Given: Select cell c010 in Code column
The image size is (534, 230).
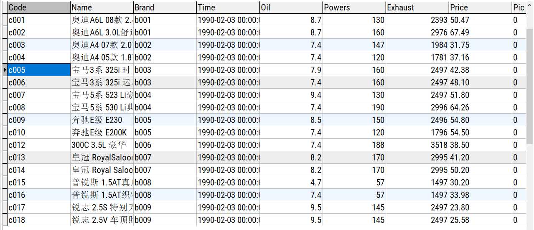Looking at the screenshot, I should tap(39, 132).
